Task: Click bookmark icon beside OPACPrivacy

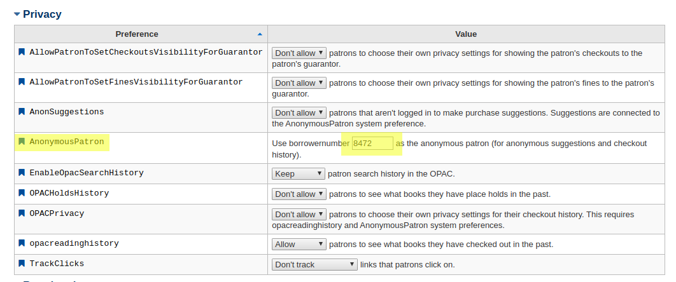Action: point(22,213)
